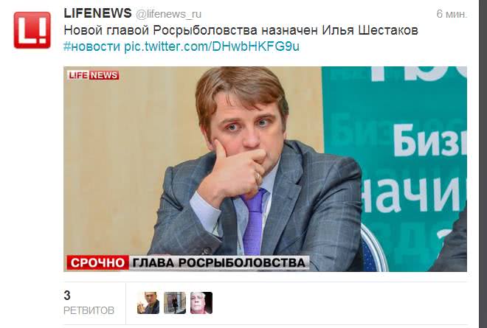This screenshot has width=487, height=328.
Task: Open third retweeter avatar, close-up face in pink
Action: point(201,303)
